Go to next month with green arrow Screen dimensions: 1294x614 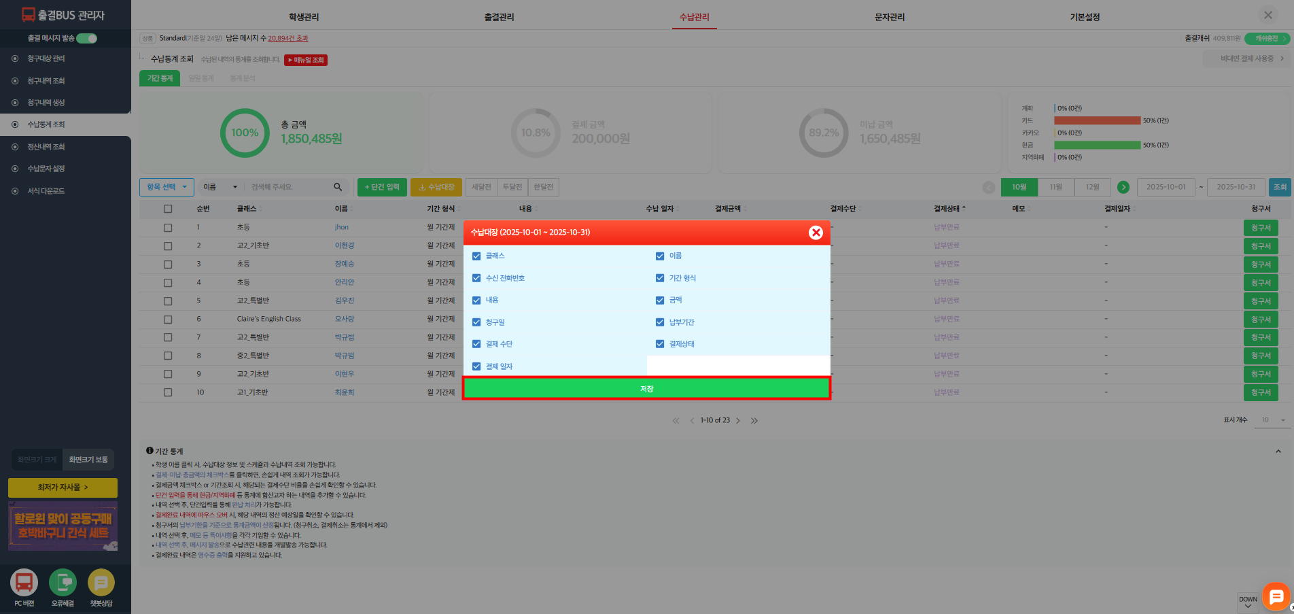(x=1123, y=187)
